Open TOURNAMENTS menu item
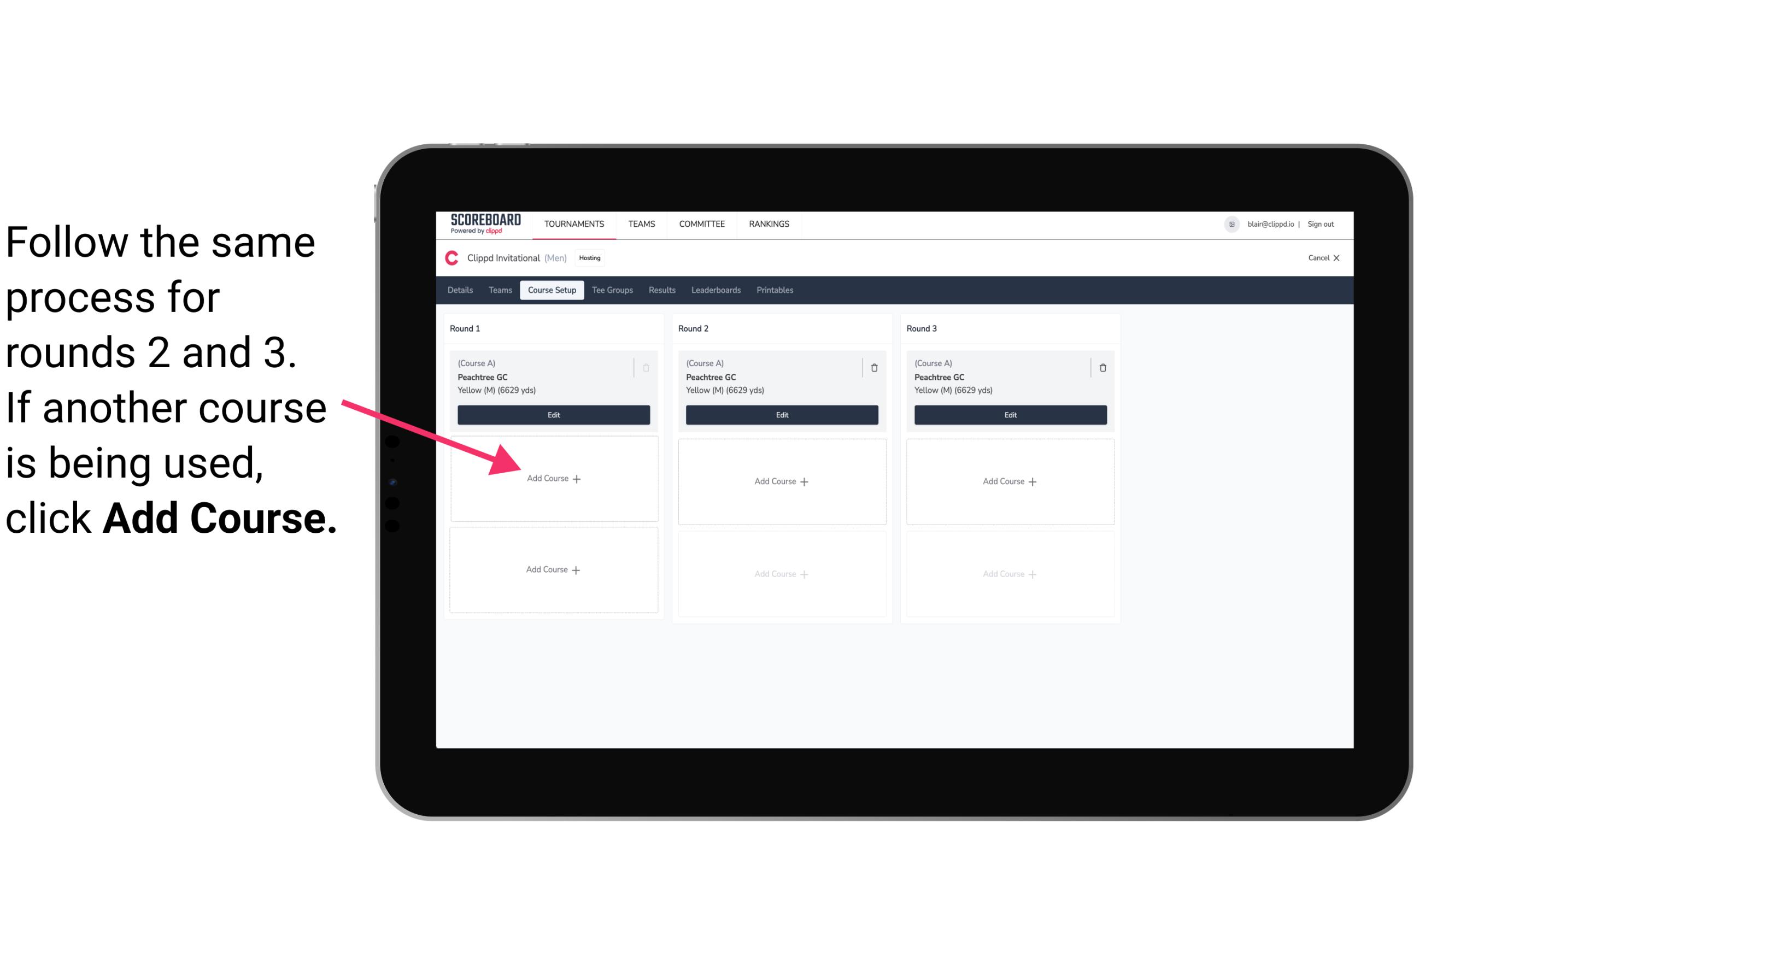The height and width of the screenshot is (959, 1783). tap(574, 223)
